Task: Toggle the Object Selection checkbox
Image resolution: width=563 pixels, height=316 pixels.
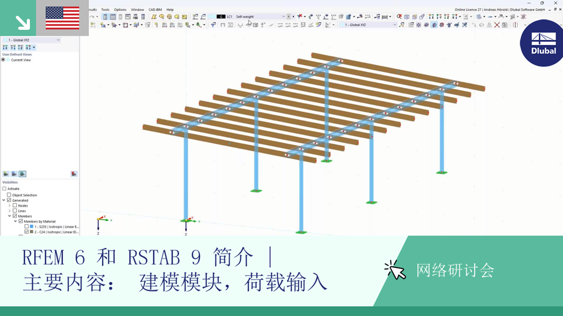Action: tap(9, 195)
